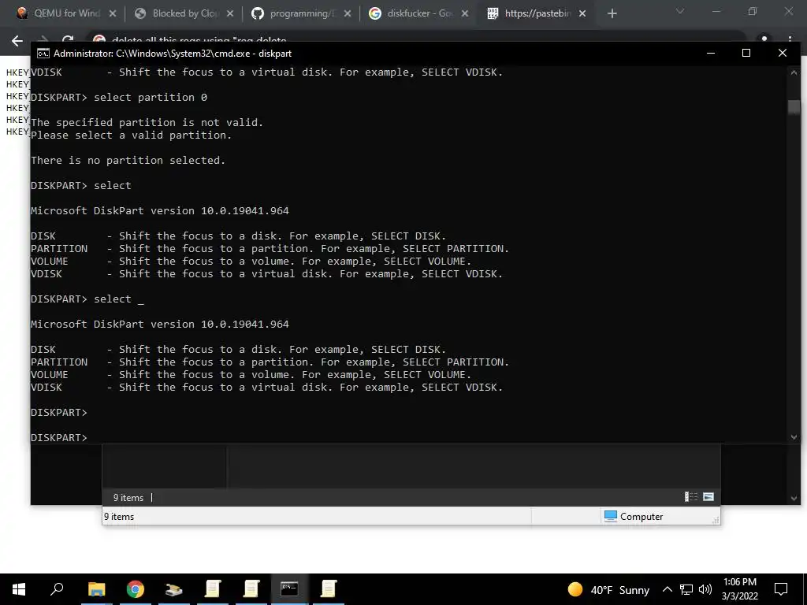This screenshot has height=605, width=807.
Task: Open the volume speaker tray icon
Action: coord(705,589)
